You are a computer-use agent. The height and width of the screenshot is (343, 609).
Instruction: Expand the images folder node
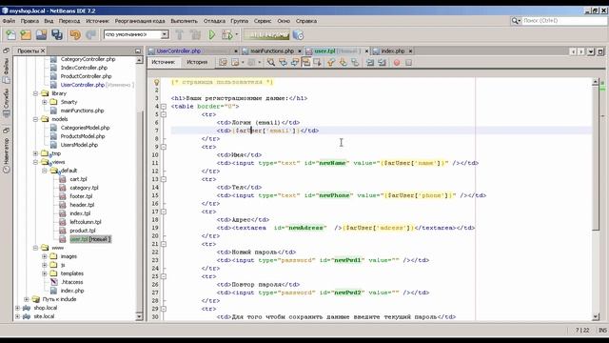click(45, 256)
